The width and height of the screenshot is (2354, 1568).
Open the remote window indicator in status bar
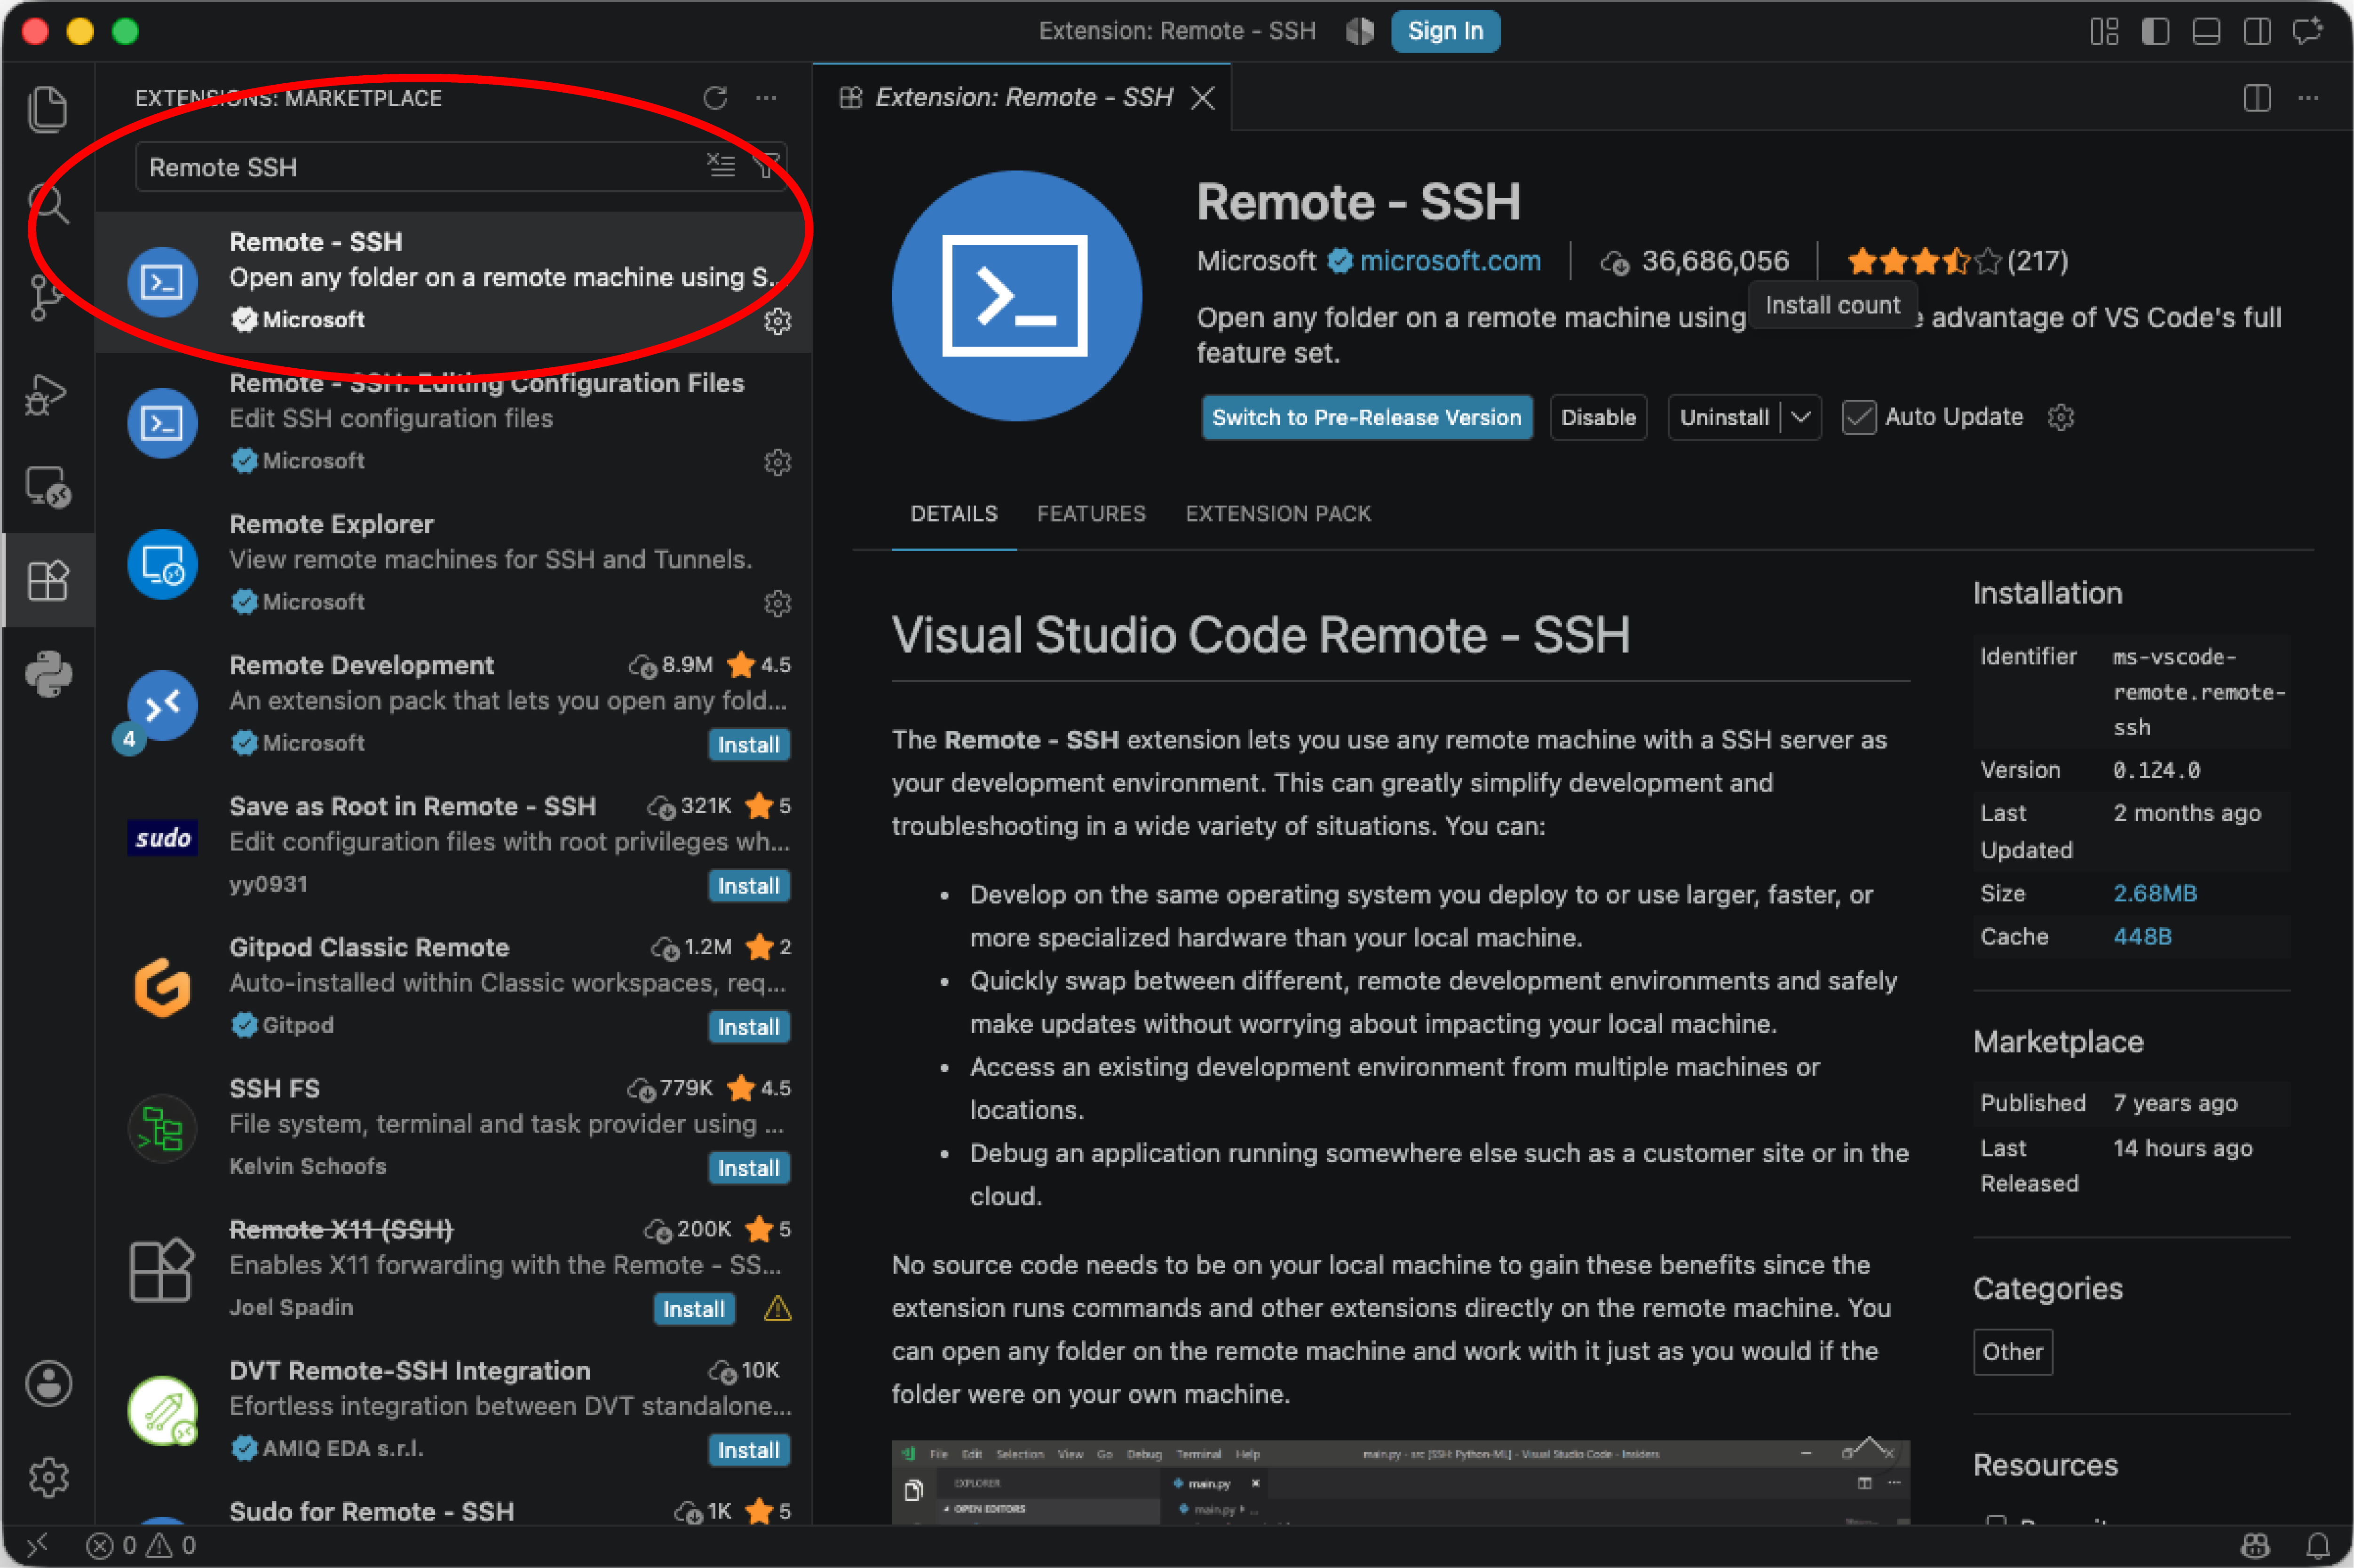pos(36,1546)
